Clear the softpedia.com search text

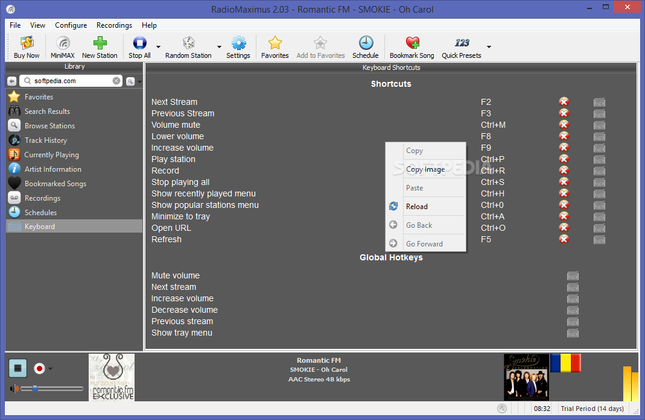(116, 81)
